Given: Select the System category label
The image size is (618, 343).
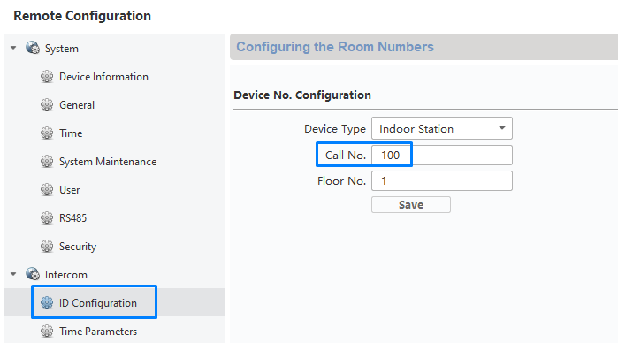Looking at the screenshot, I should 62,49.
